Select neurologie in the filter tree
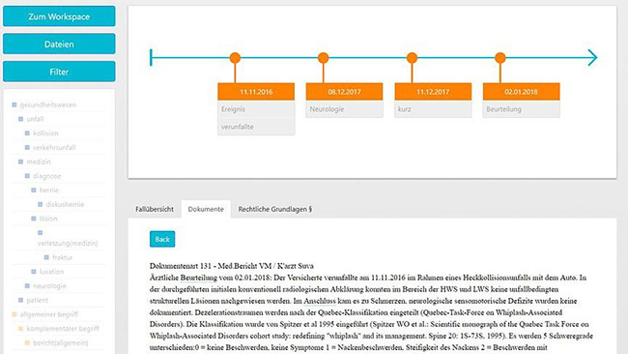628x354 pixels. pyautogui.click(x=49, y=286)
